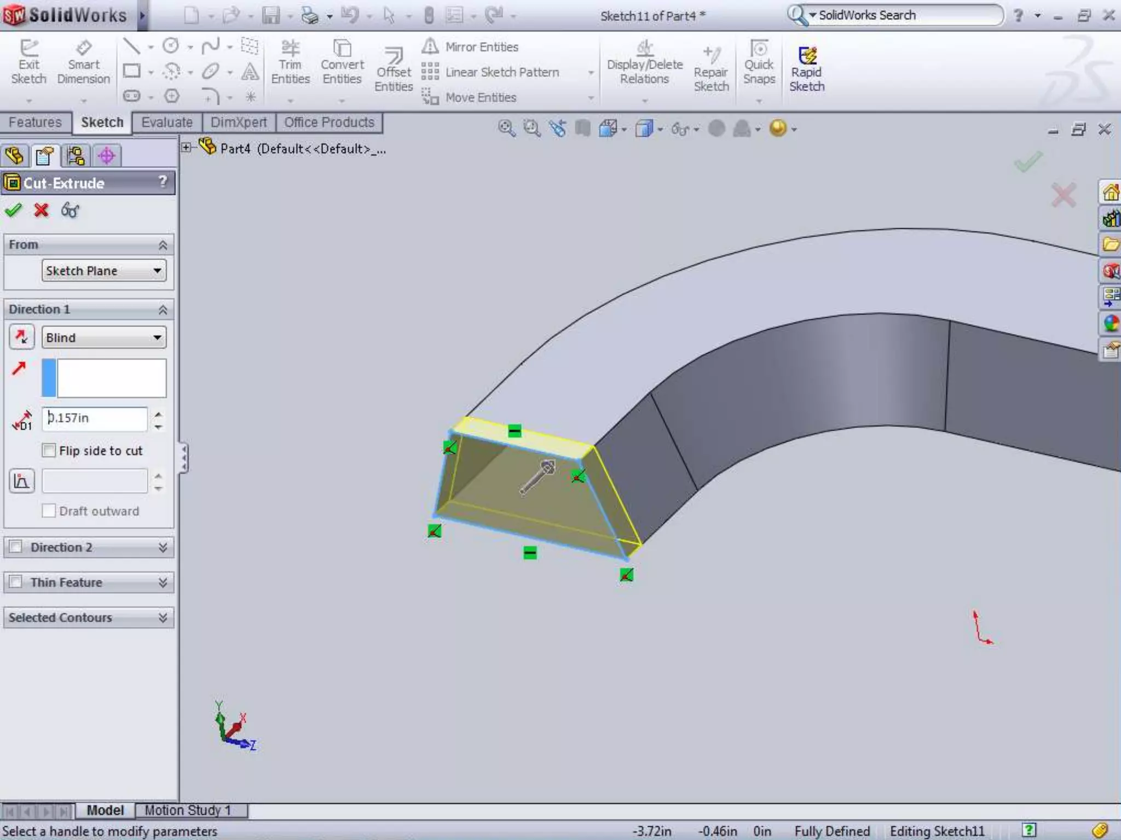Viewport: 1121px width, 840px height.
Task: Cancel Cut-Extrude with red X
Action: click(x=41, y=210)
